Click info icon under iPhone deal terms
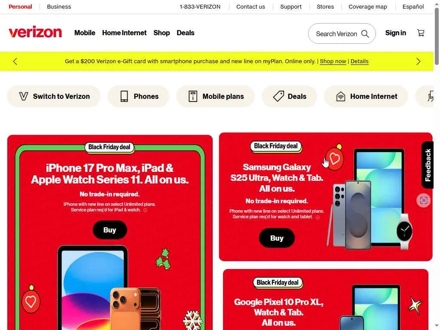440x330 pixels. pos(145,210)
